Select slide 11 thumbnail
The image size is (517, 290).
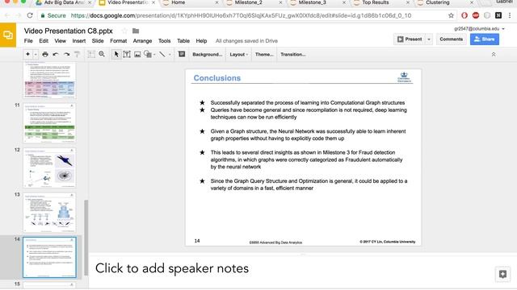pos(49,123)
